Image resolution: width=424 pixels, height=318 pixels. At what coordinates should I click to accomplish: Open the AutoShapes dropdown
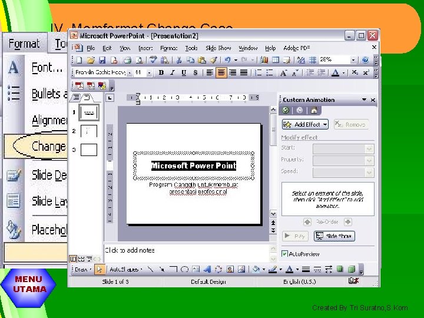[x=126, y=269]
